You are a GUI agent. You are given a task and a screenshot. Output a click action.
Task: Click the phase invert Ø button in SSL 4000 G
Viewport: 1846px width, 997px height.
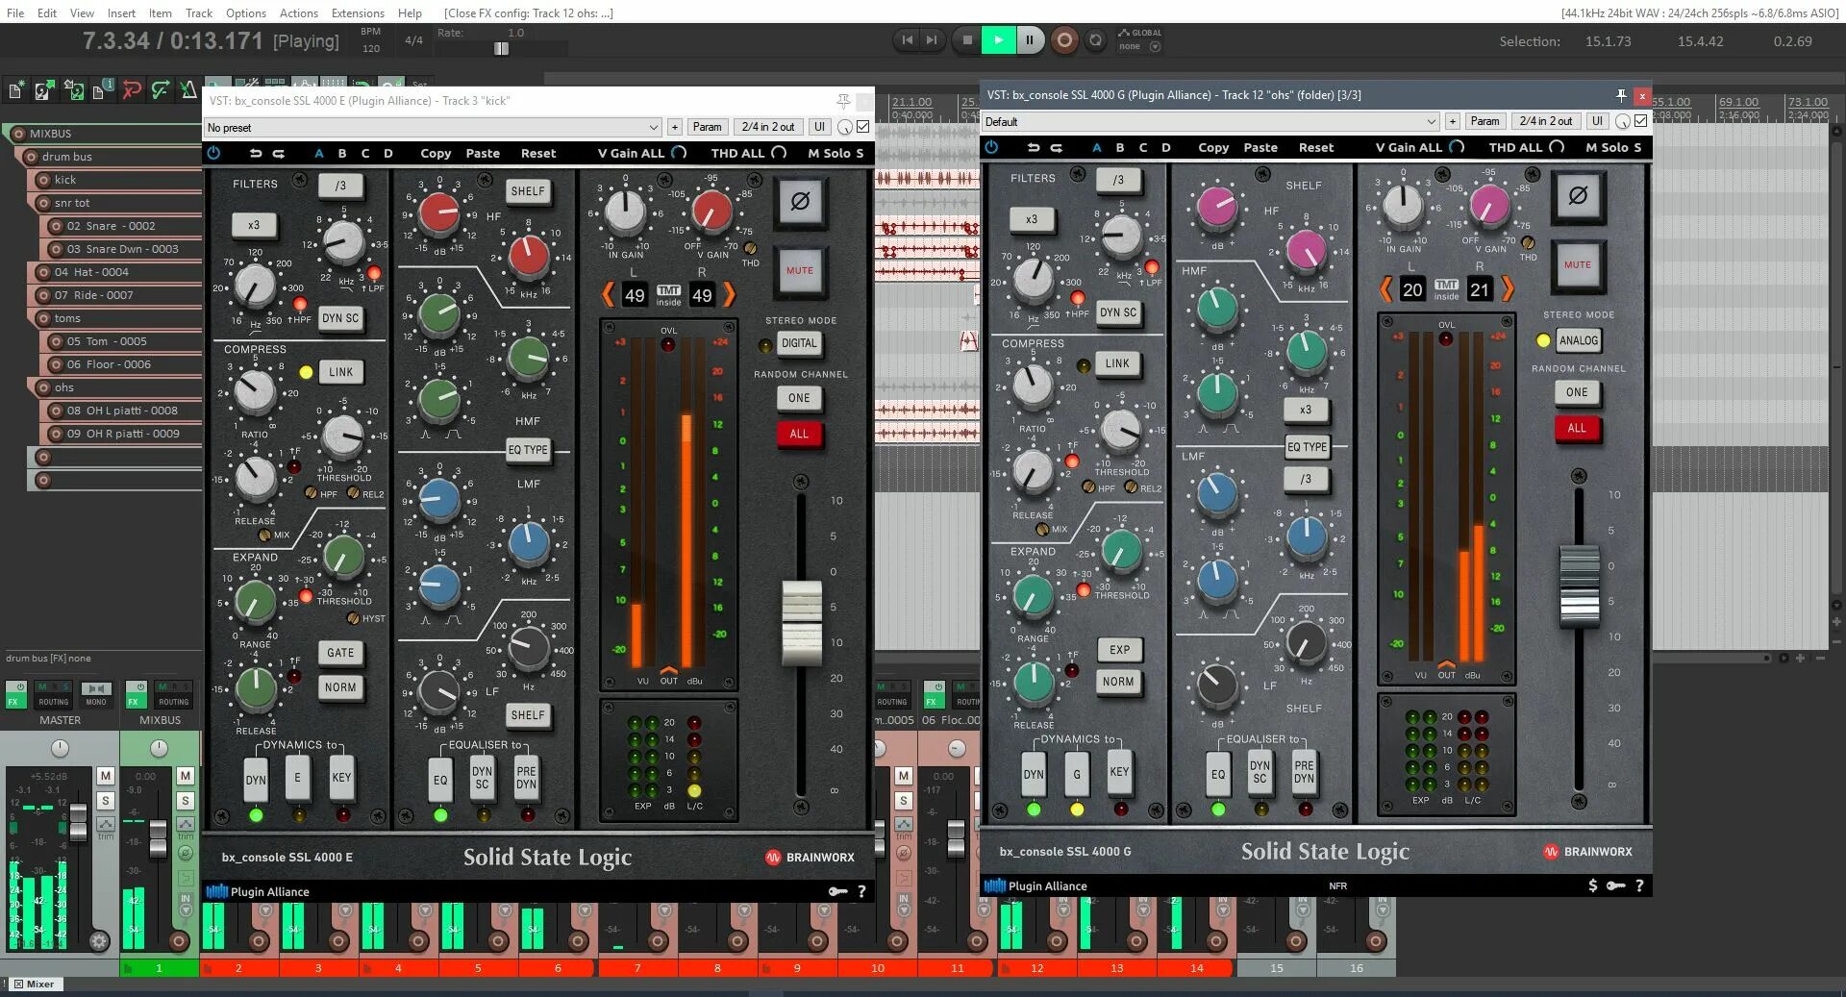[x=1578, y=195]
